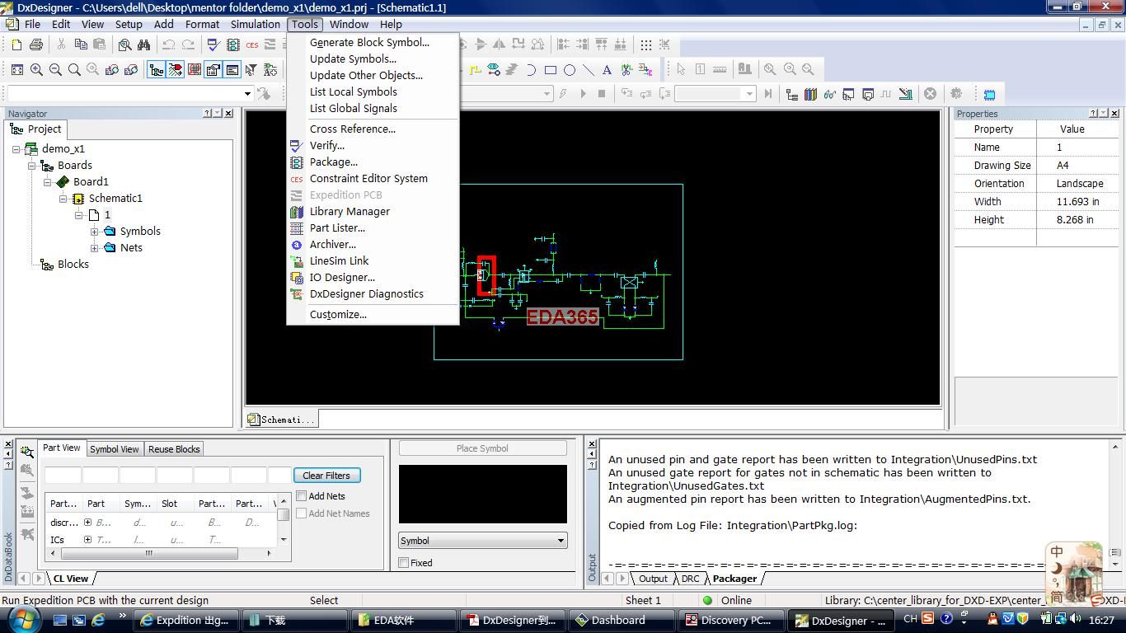Click the Copy icon in toolbar
Viewport: 1126px width, 633px height.
(x=81, y=45)
